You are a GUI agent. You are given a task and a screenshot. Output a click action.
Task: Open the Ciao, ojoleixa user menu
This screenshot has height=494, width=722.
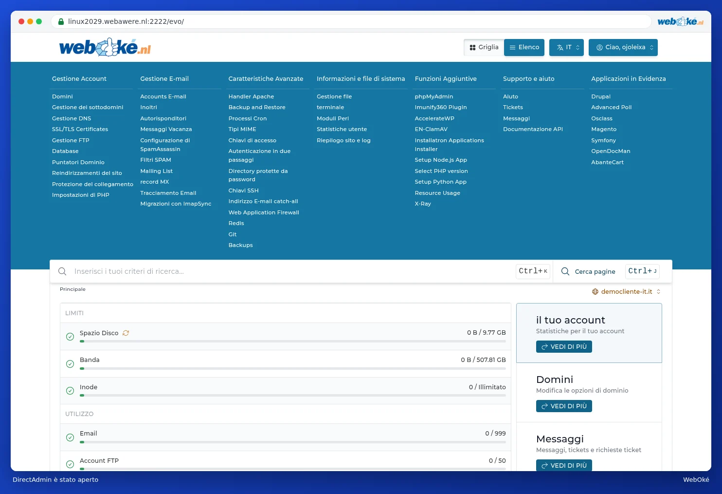tap(623, 47)
